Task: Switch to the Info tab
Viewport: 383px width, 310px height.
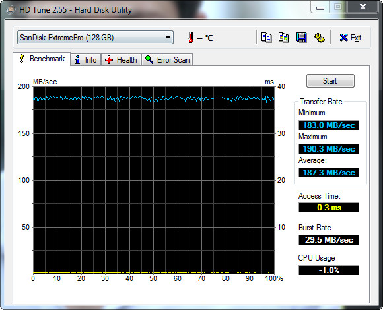Action: 86,60
